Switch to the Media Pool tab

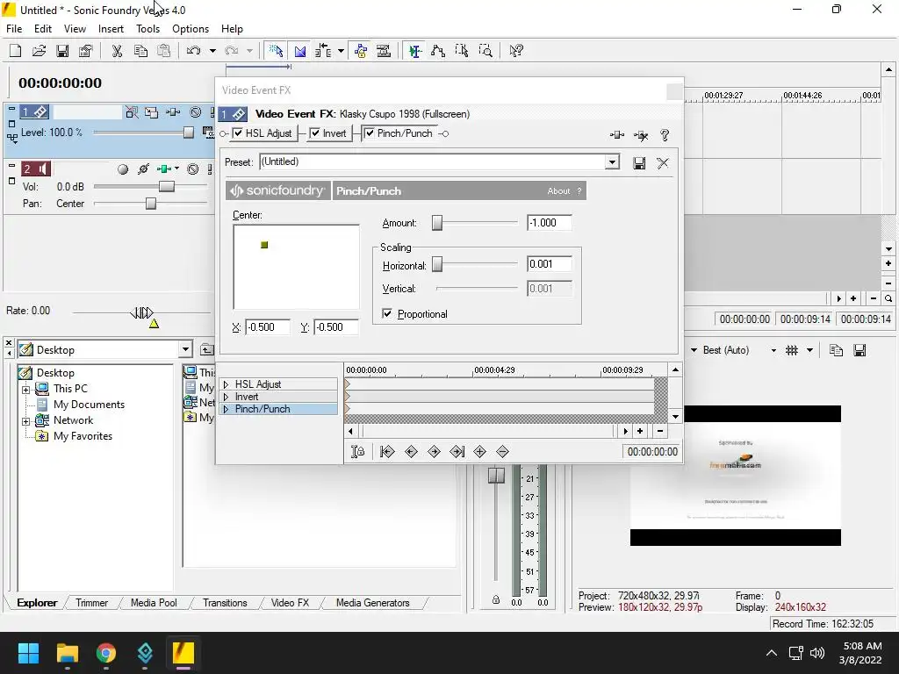(154, 603)
